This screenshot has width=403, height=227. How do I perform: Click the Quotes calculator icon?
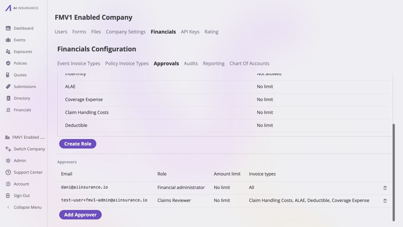pos(8,75)
